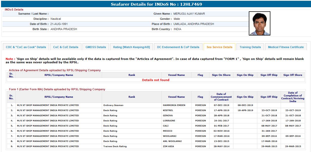Image resolution: width=311 pixels, height=152 pixels.
Task: Click the Trainee Deck Rating rank cell
Action: point(115,146)
